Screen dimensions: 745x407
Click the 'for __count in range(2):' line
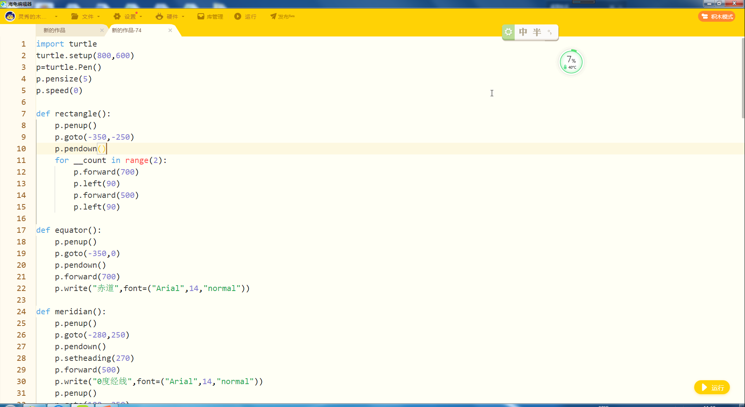point(111,160)
